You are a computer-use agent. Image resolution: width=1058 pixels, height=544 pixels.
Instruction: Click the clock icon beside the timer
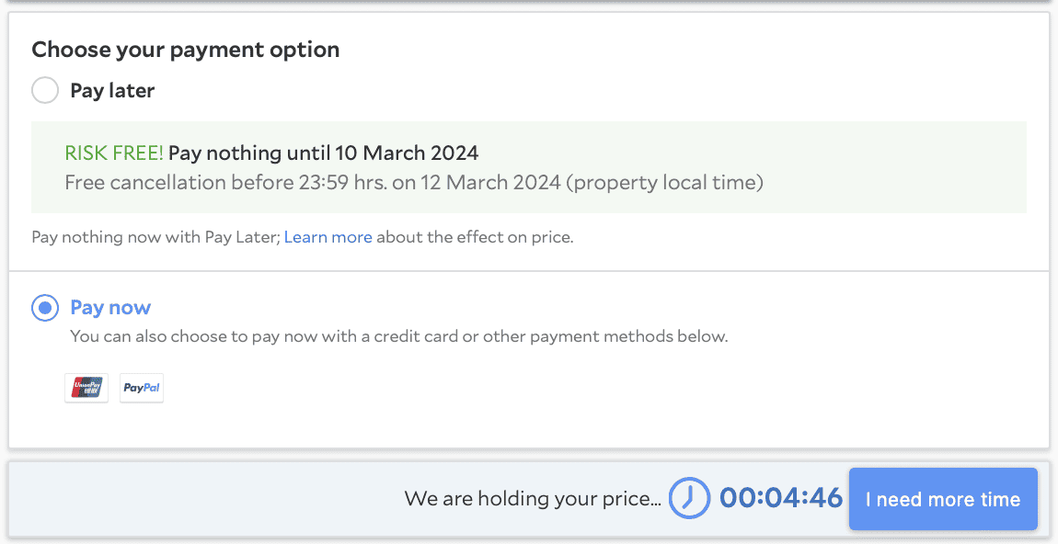[689, 499]
